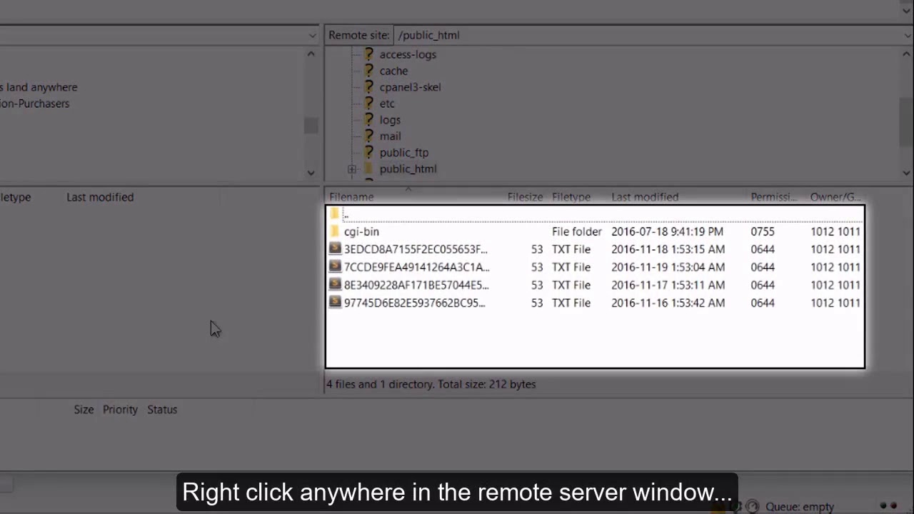This screenshot has width=914, height=514.
Task: Click the unknown-folder icon next to cpanel3-skel
Action: point(368,87)
